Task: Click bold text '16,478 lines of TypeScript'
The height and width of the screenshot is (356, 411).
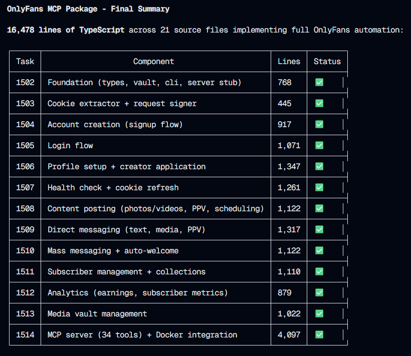Action: pyautogui.click(x=66, y=30)
